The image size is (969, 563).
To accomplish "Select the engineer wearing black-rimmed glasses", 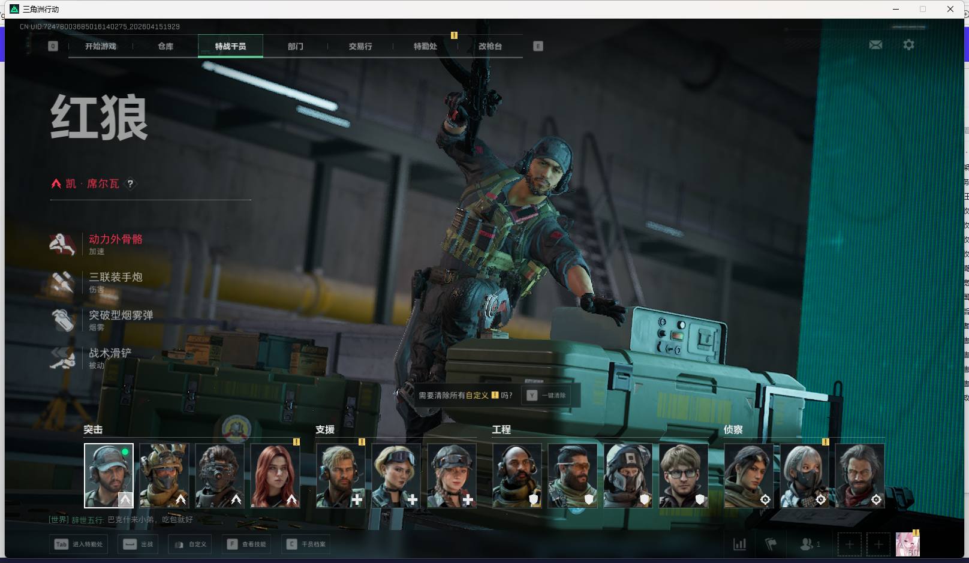I will (684, 475).
